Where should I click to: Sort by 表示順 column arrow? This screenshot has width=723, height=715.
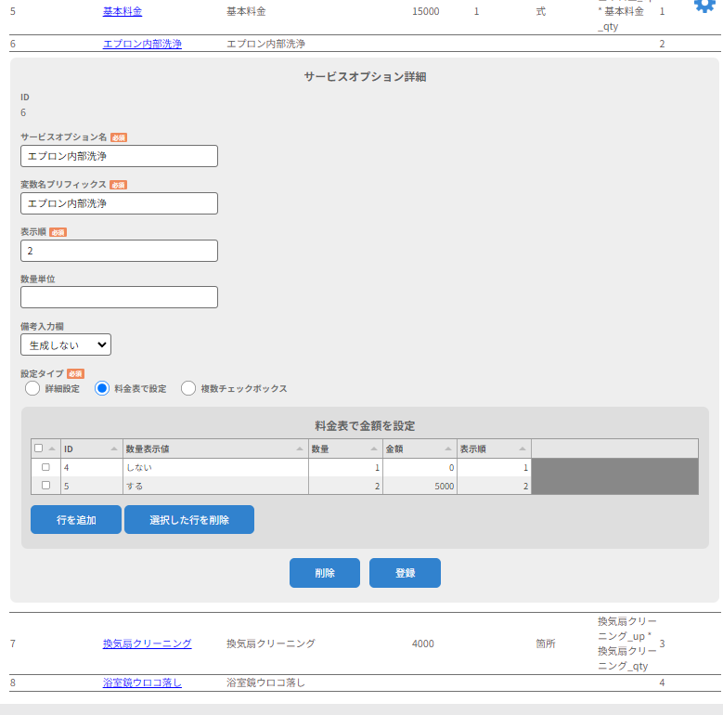[x=523, y=448]
